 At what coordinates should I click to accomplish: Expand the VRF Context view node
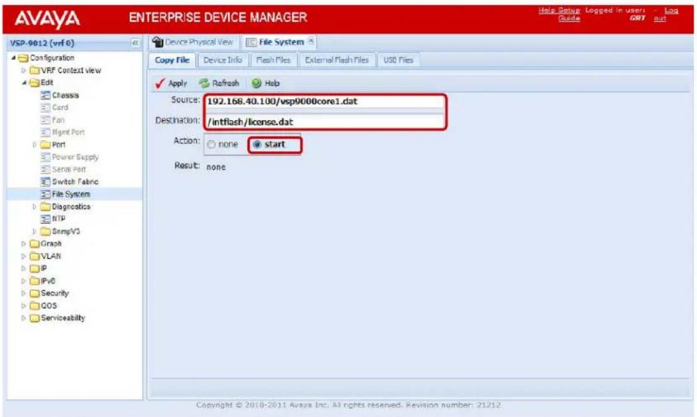24,70
